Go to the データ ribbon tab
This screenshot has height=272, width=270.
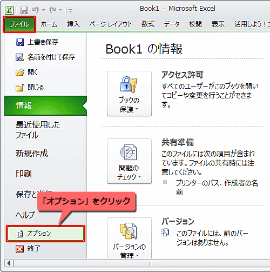pos(172,24)
